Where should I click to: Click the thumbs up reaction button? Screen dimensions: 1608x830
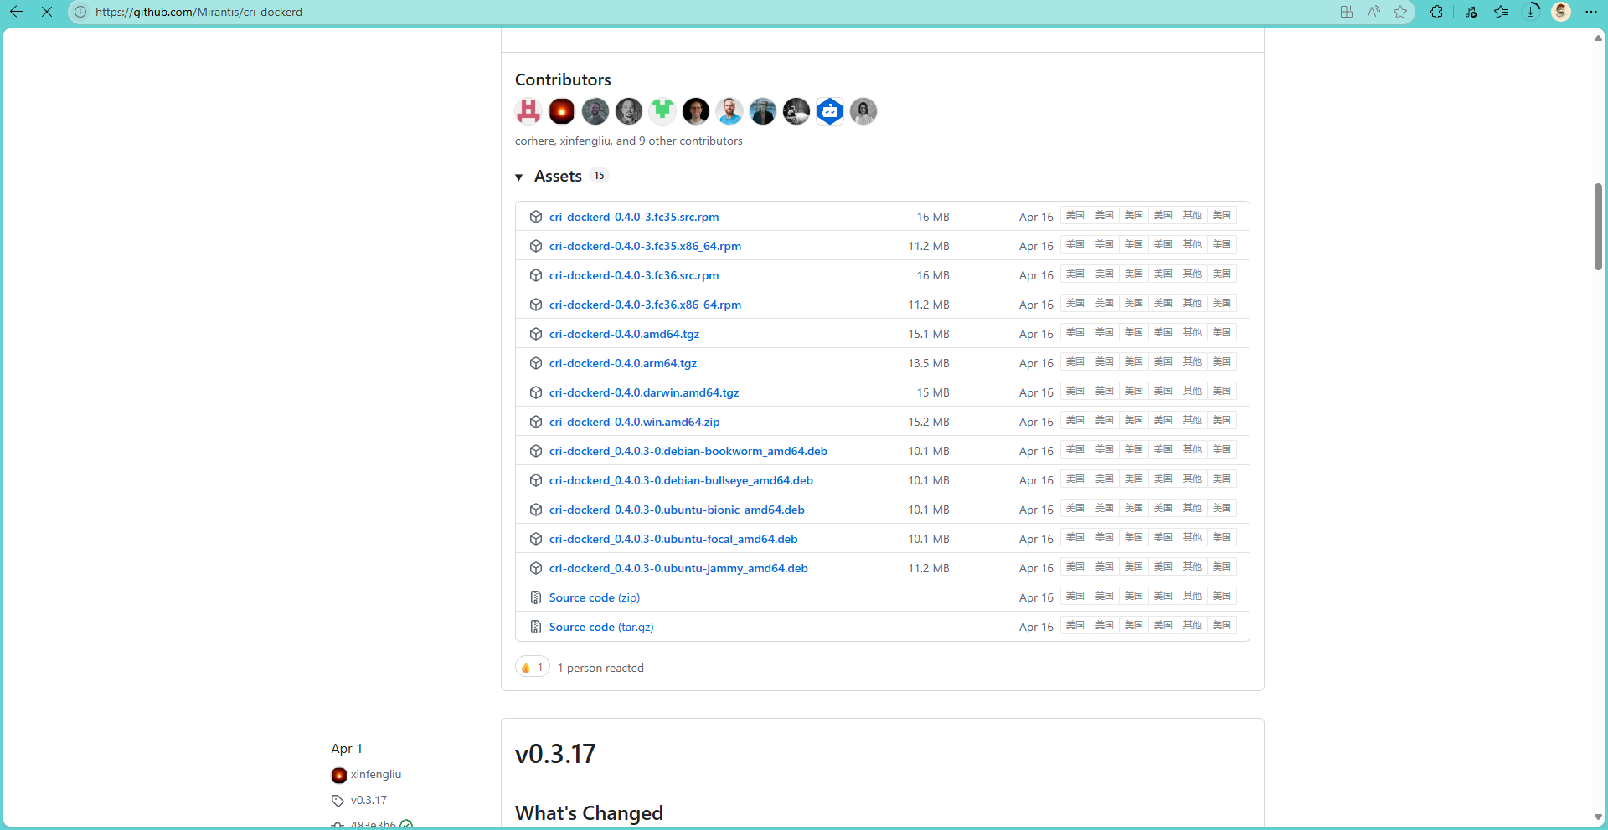pyautogui.click(x=532, y=668)
